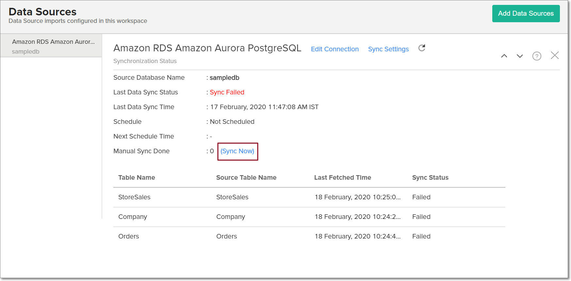Image resolution: width=571 pixels, height=281 pixels.
Task: Select the Company table row
Action: point(133,217)
